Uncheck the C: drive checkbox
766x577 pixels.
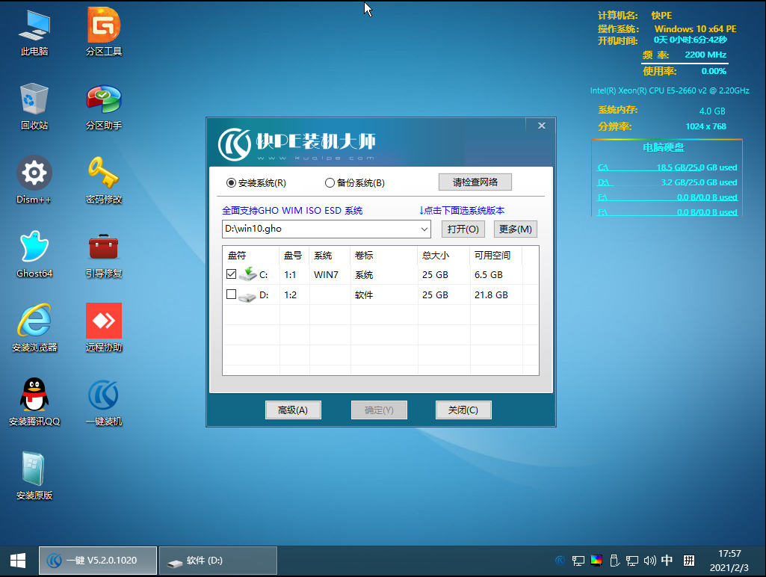[x=231, y=274]
